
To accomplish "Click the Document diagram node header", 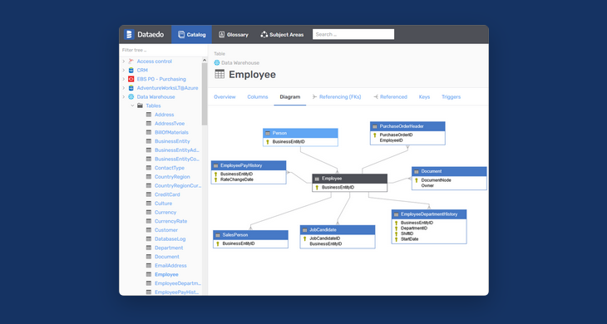I will coord(449,171).
